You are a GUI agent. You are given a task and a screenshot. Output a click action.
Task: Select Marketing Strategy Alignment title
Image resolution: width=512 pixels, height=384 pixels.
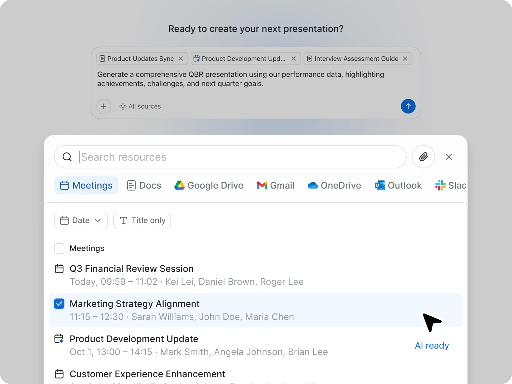(x=135, y=304)
